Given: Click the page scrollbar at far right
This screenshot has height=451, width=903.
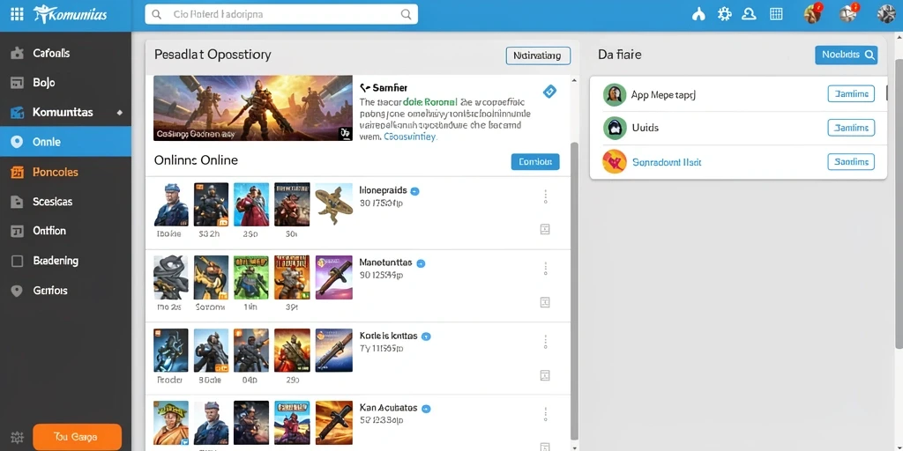Looking at the screenshot, I should pos(899,202).
